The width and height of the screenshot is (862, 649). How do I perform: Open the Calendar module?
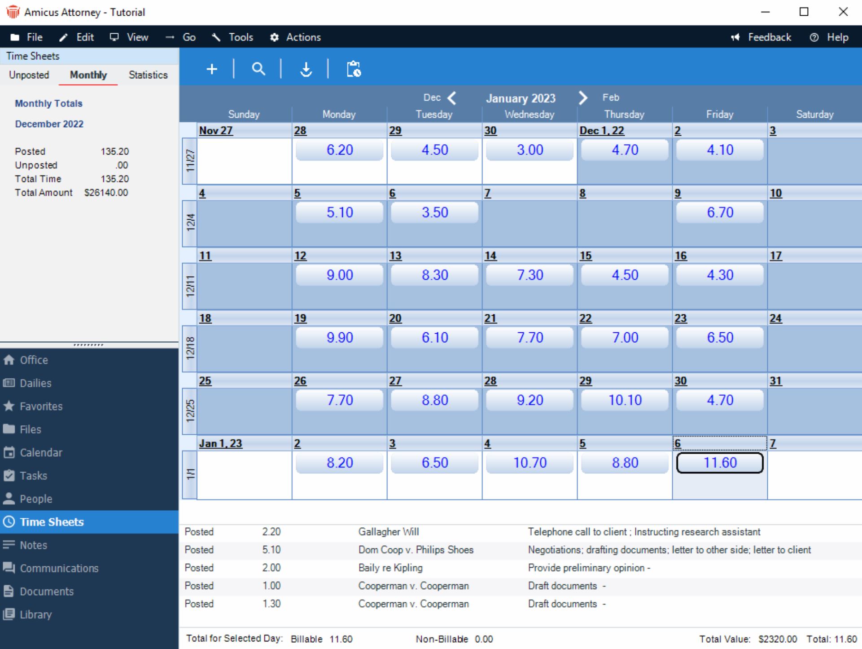pyautogui.click(x=89, y=453)
